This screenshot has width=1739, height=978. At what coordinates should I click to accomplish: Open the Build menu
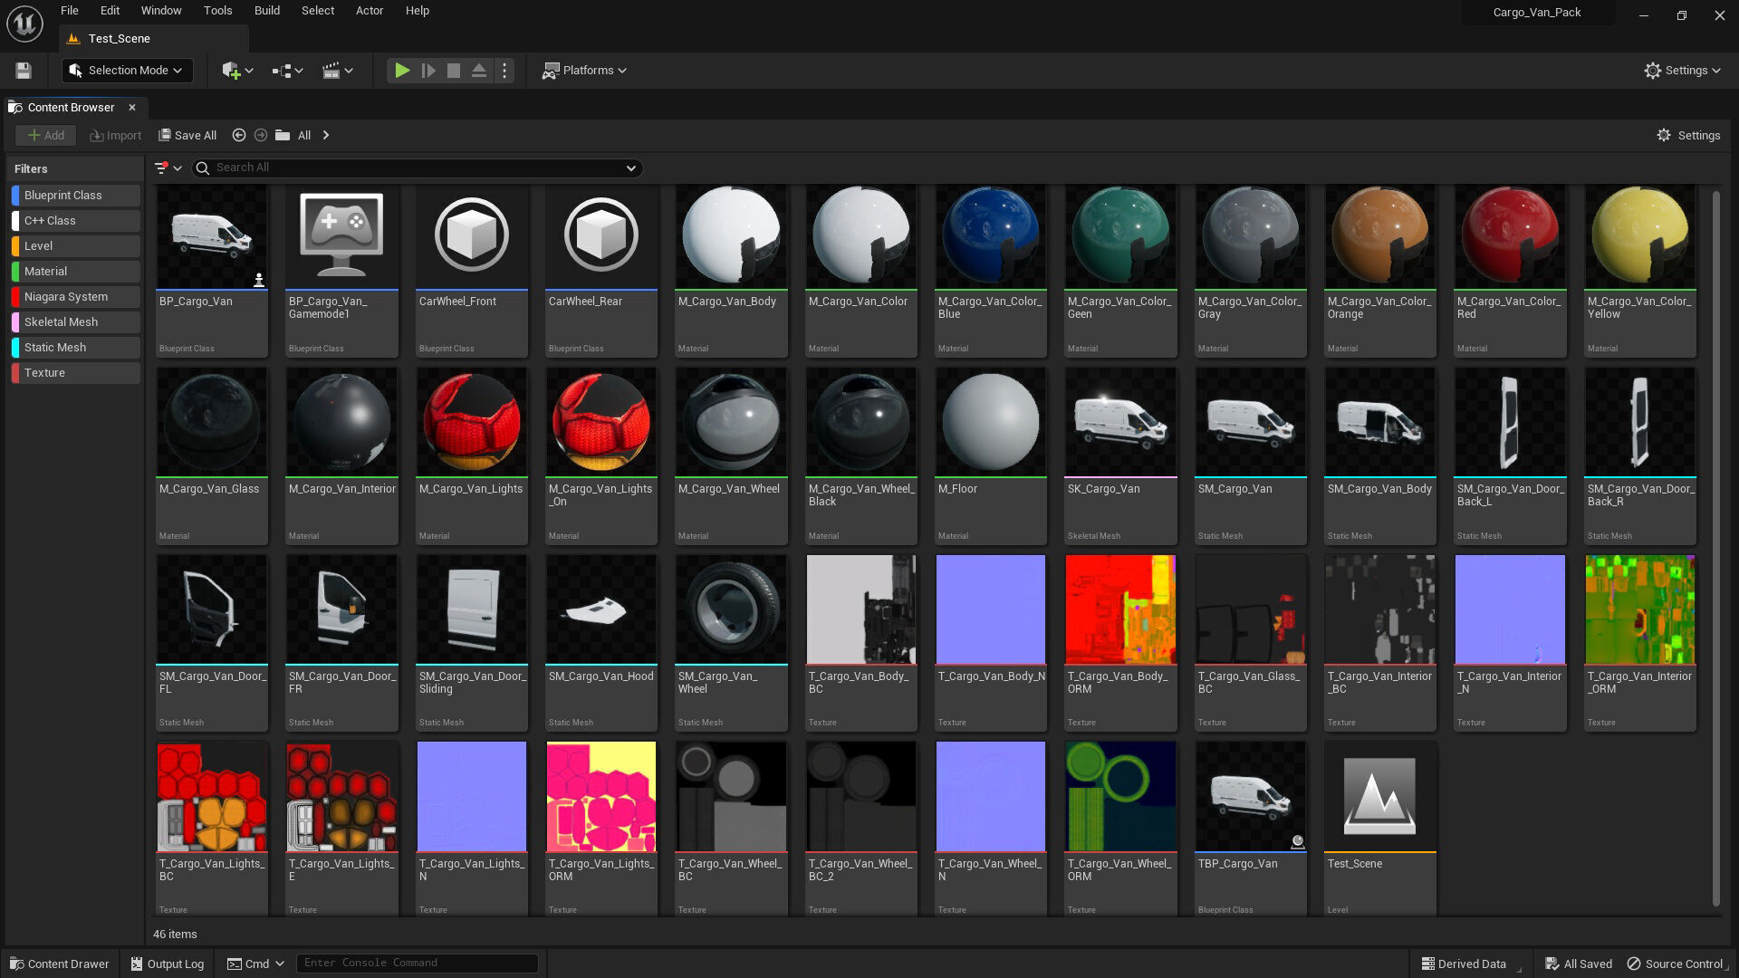point(266,11)
